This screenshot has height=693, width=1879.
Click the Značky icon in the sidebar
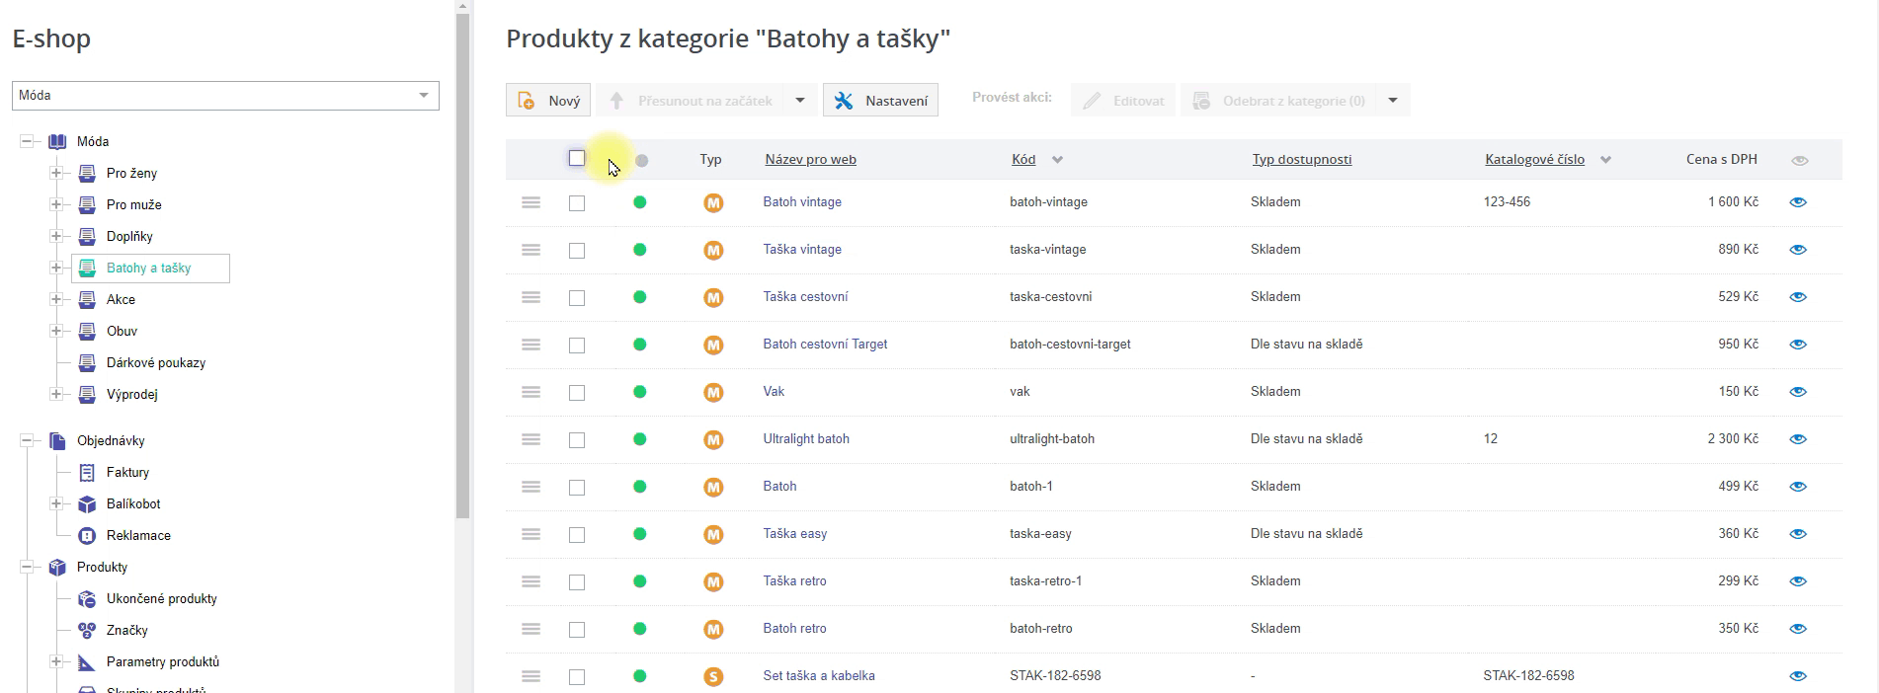[x=87, y=631]
